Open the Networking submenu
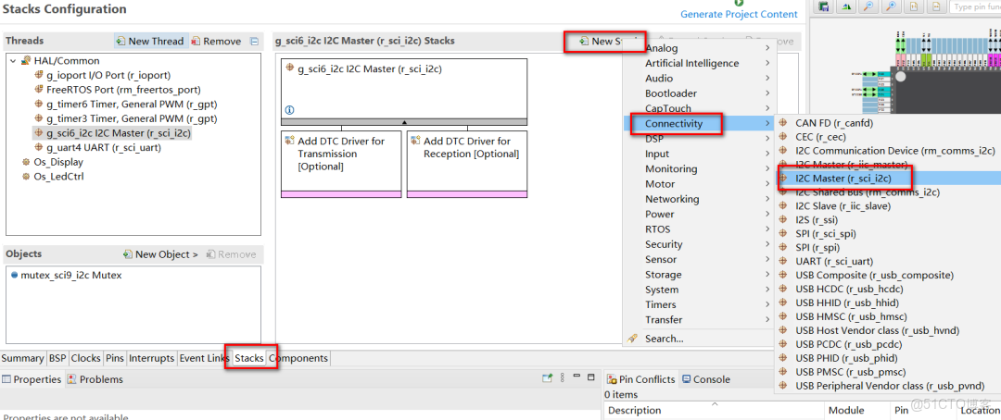 click(x=699, y=199)
